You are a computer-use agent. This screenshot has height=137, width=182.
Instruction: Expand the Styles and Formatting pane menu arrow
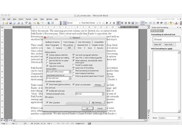[x=178, y=27]
